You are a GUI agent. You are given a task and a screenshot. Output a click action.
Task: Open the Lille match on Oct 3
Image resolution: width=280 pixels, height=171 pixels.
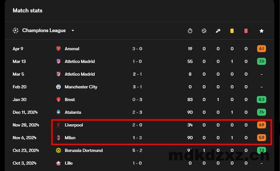[139, 163]
